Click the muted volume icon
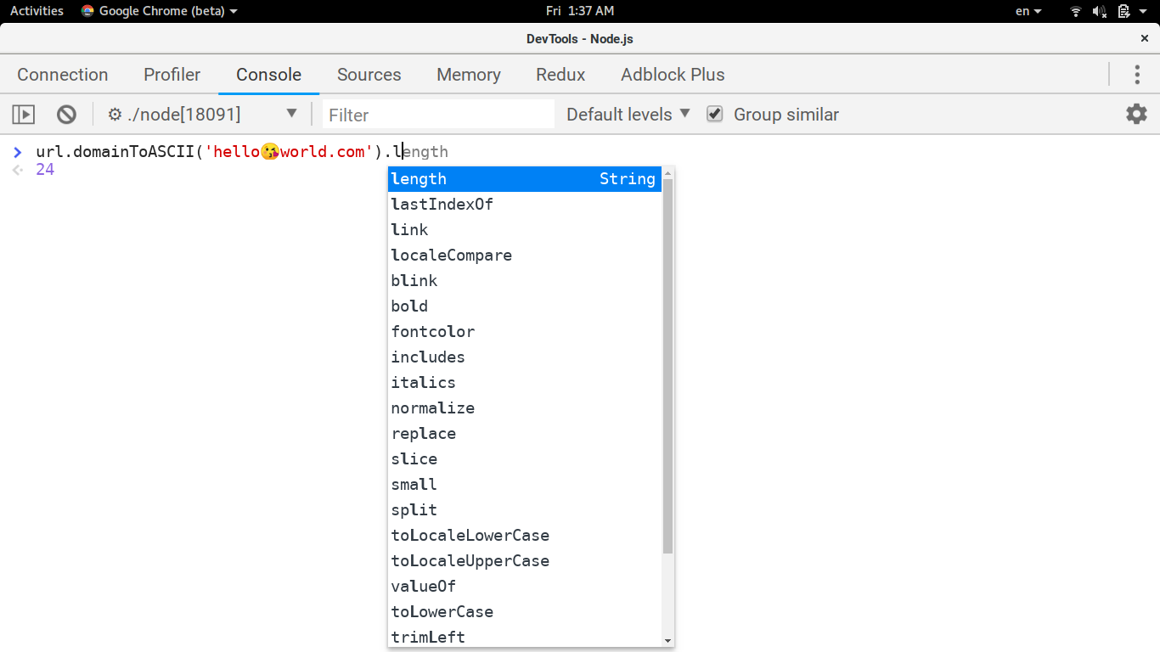Image resolution: width=1160 pixels, height=652 pixels. point(1100,11)
